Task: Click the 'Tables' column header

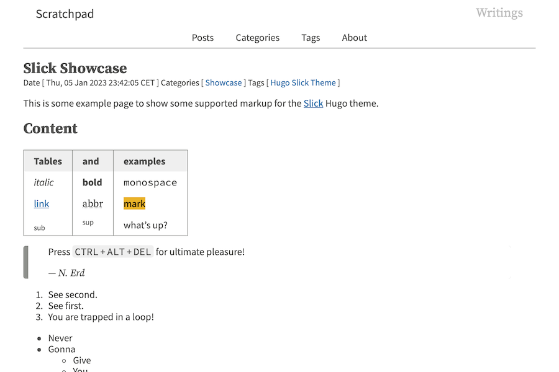Action: coord(48,161)
